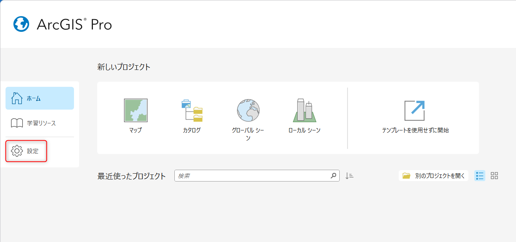This screenshot has height=242, width=516.
Task: Open the sort order dropdown for recent projects
Action: pos(349,176)
